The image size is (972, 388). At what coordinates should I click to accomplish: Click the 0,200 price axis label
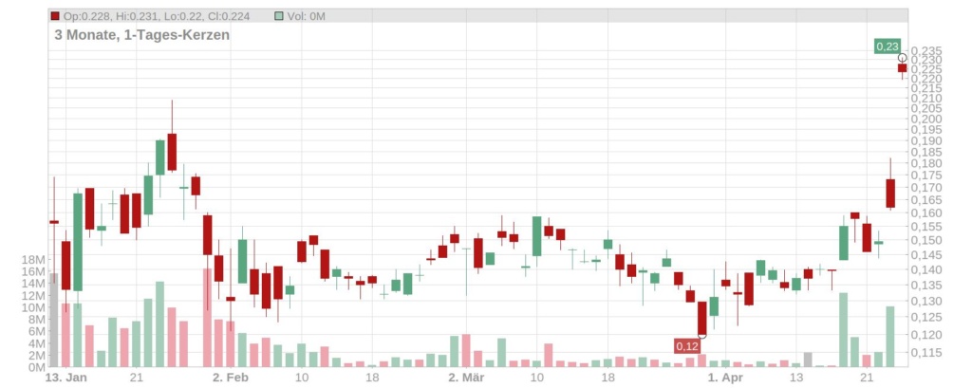[x=925, y=119]
